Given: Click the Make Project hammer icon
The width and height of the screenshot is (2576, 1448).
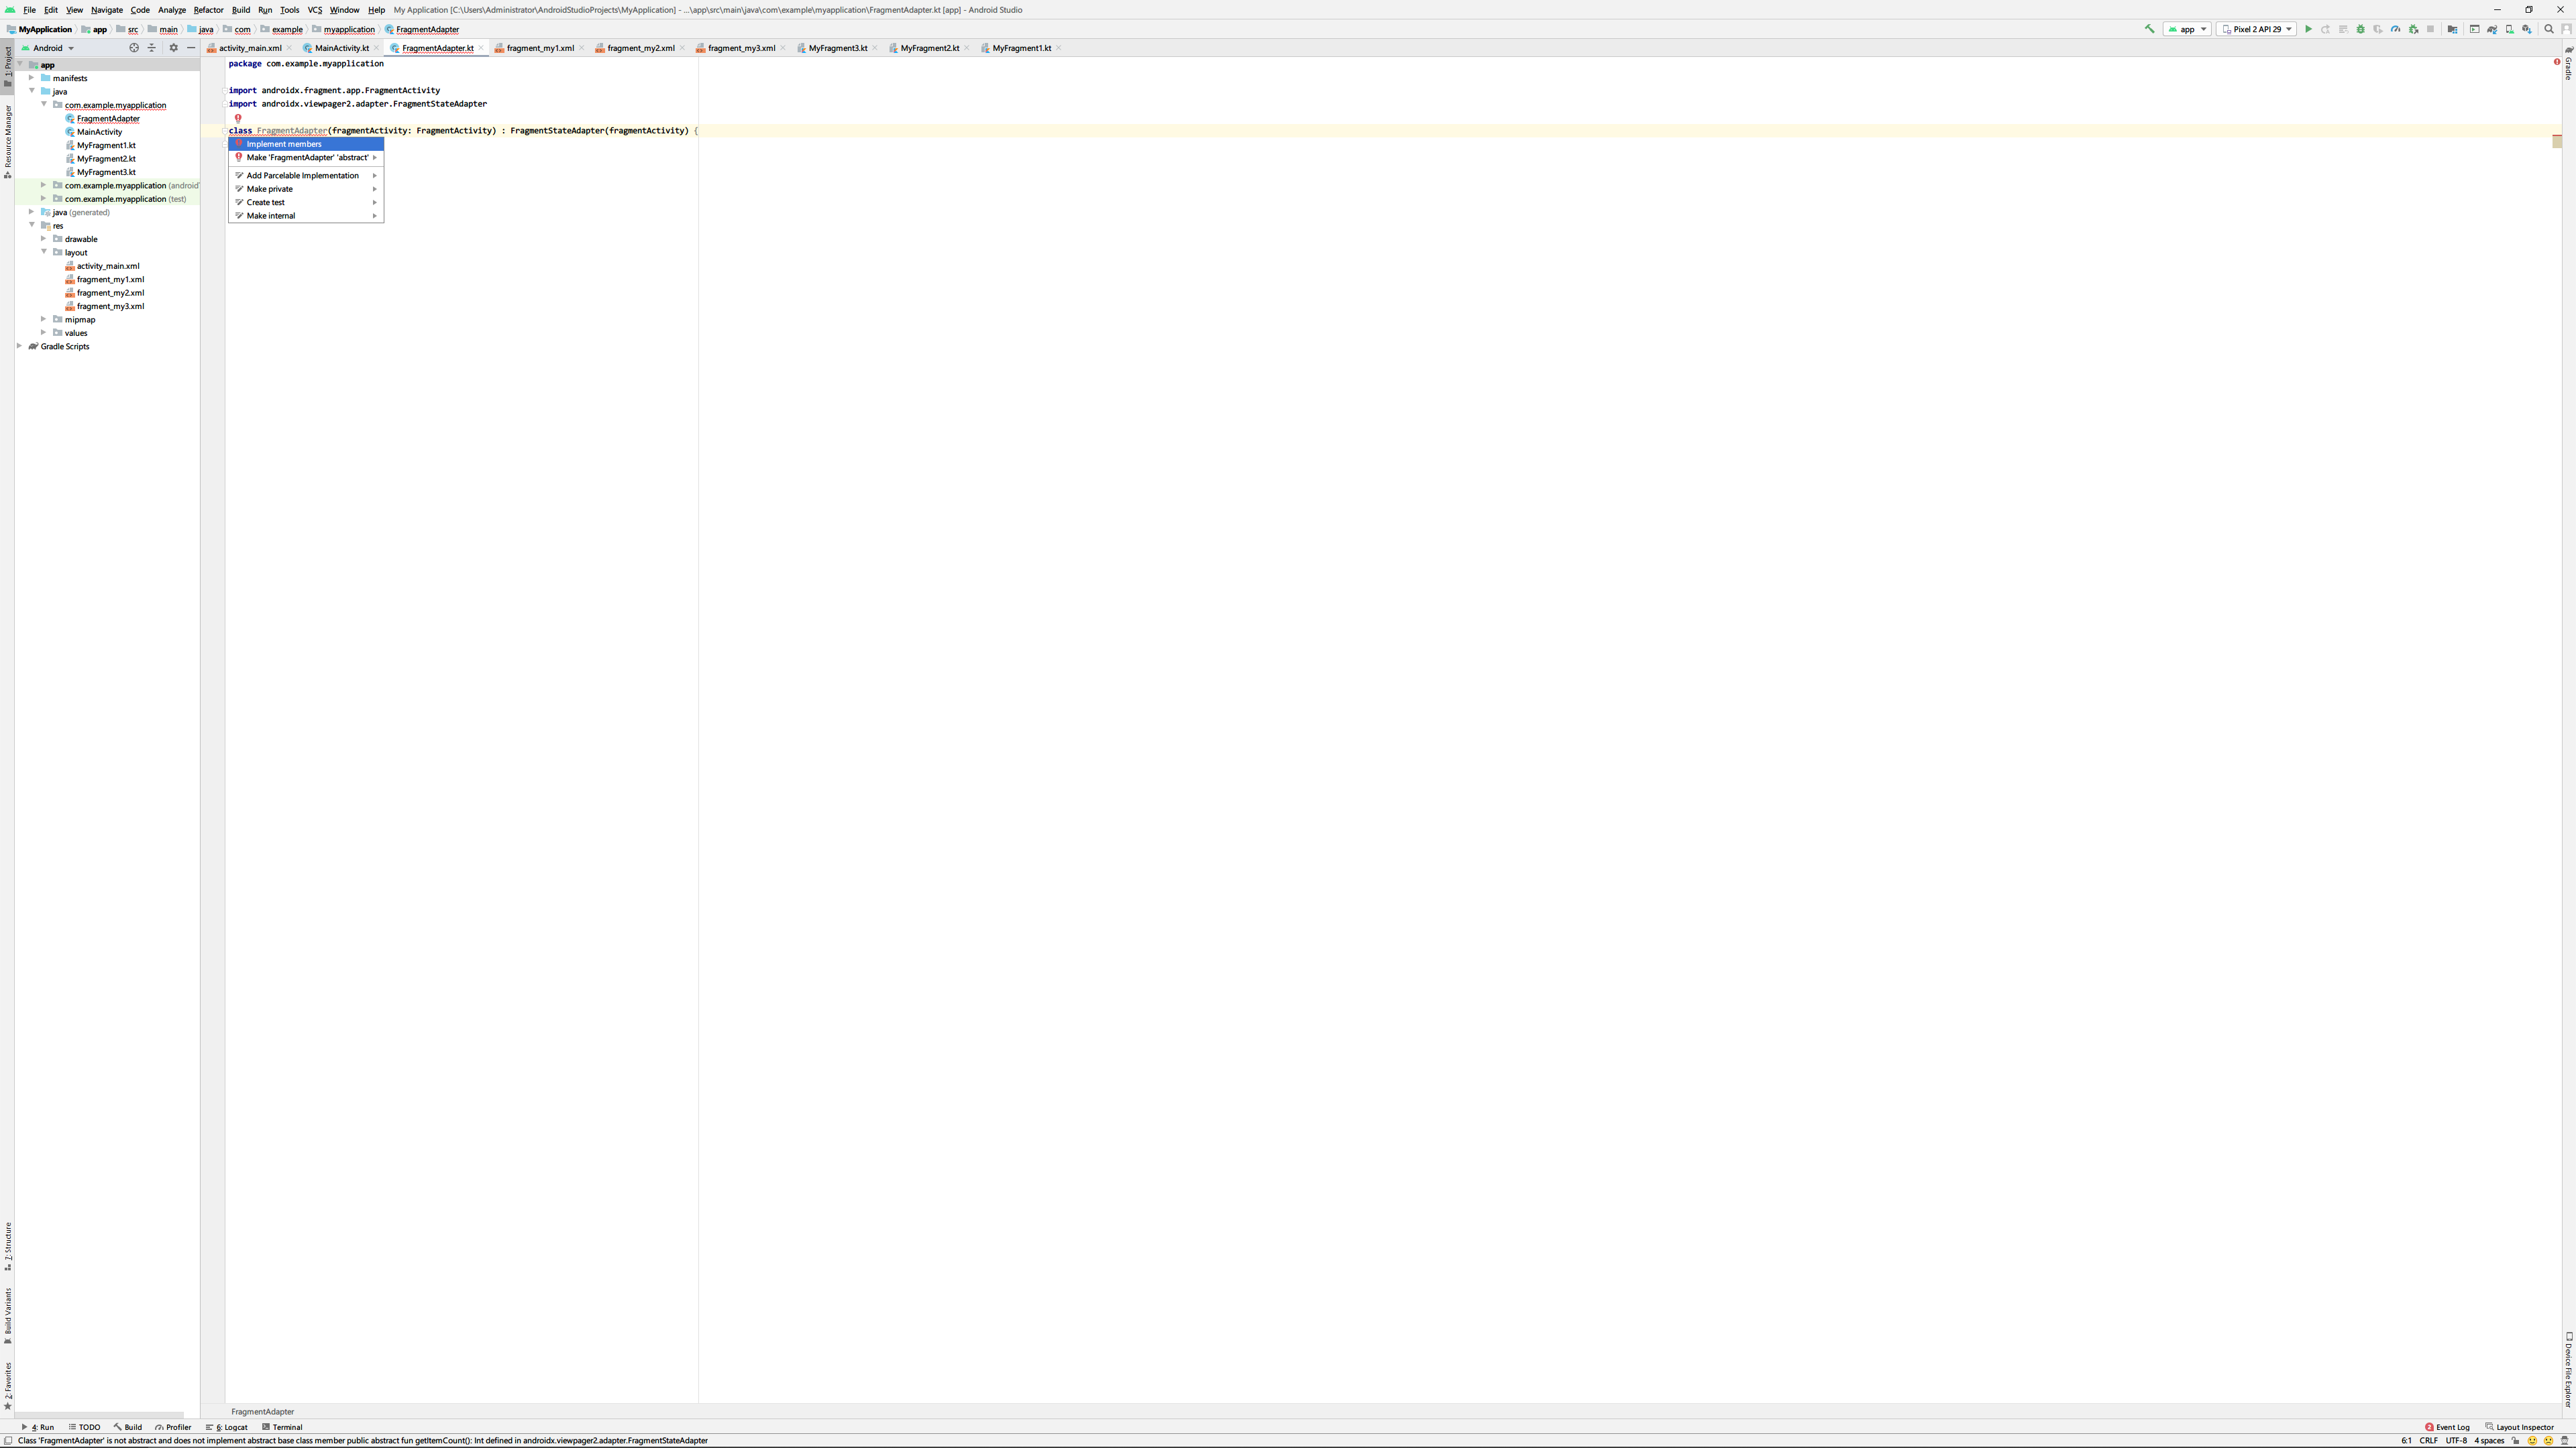Looking at the screenshot, I should click(2149, 29).
